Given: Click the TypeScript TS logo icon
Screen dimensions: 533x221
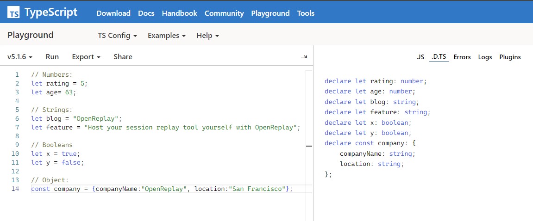Looking at the screenshot, I should (13, 12).
